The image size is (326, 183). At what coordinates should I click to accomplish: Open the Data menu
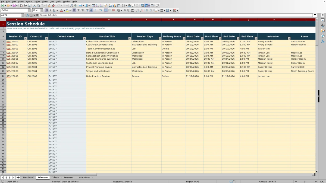pyautogui.click(x=52, y=2)
